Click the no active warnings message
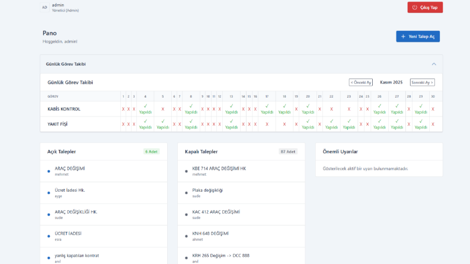The image size is (470, 264). [365, 169]
